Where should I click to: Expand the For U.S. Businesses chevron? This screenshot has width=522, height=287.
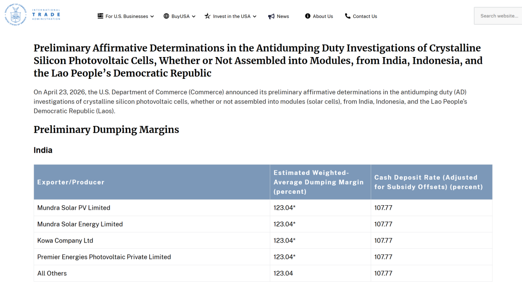(x=152, y=16)
